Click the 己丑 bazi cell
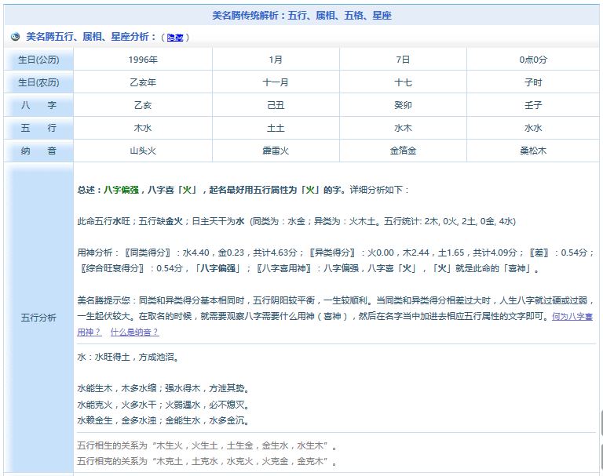This screenshot has width=603, height=476. [x=276, y=105]
